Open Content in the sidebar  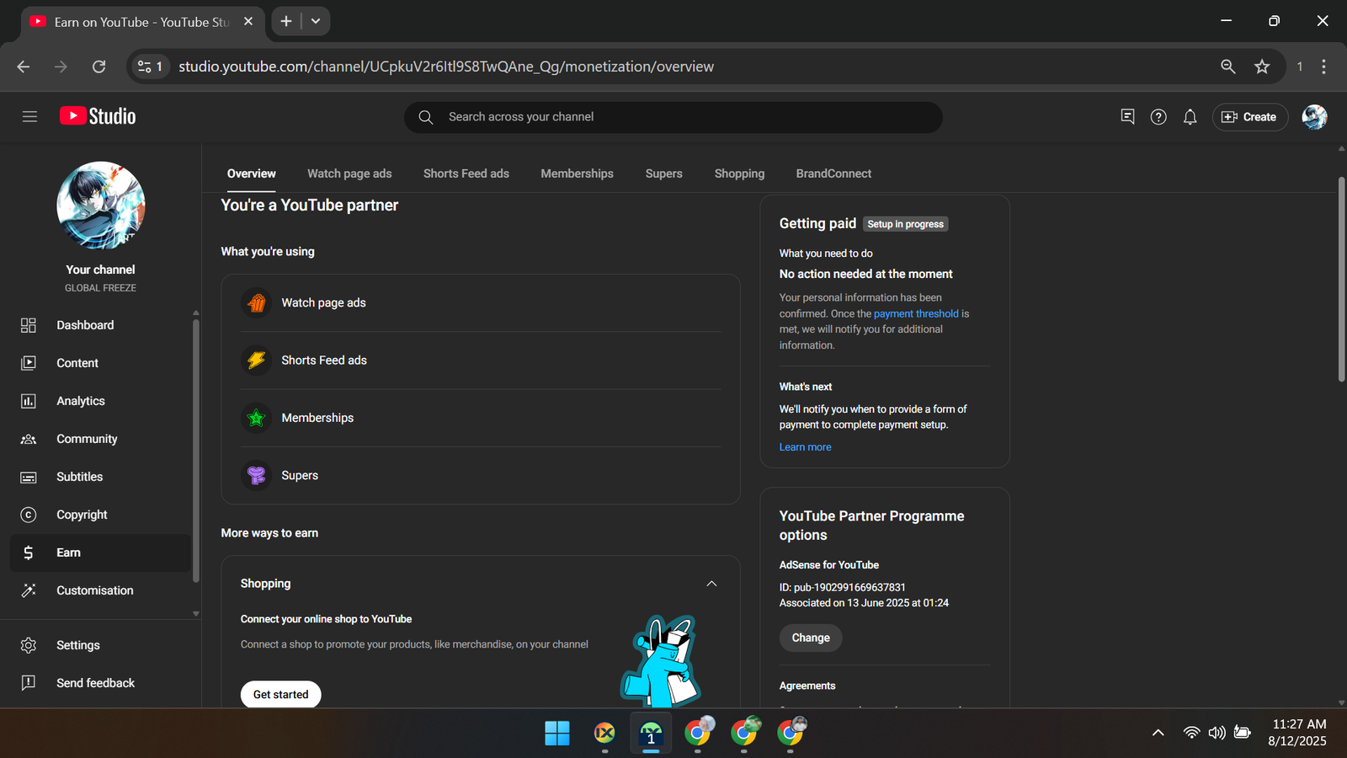point(101,363)
